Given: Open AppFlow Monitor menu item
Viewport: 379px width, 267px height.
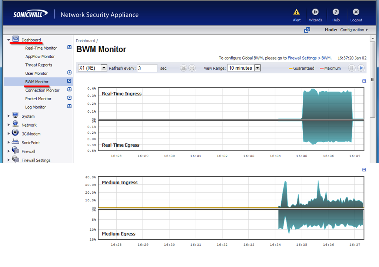Looking at the screenshot, I should click(x=40, y=57).
